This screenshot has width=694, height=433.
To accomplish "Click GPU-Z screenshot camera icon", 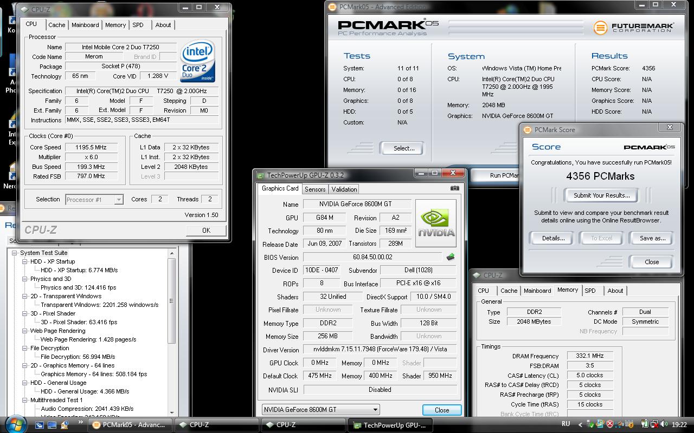I will coord(455,188).
